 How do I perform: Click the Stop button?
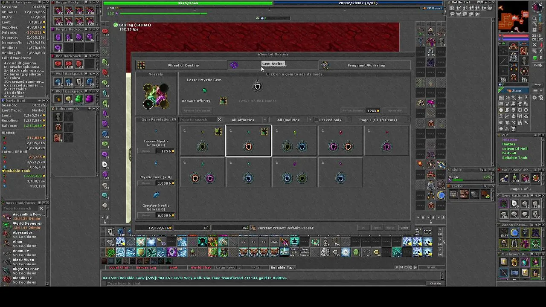click(537, 84)
